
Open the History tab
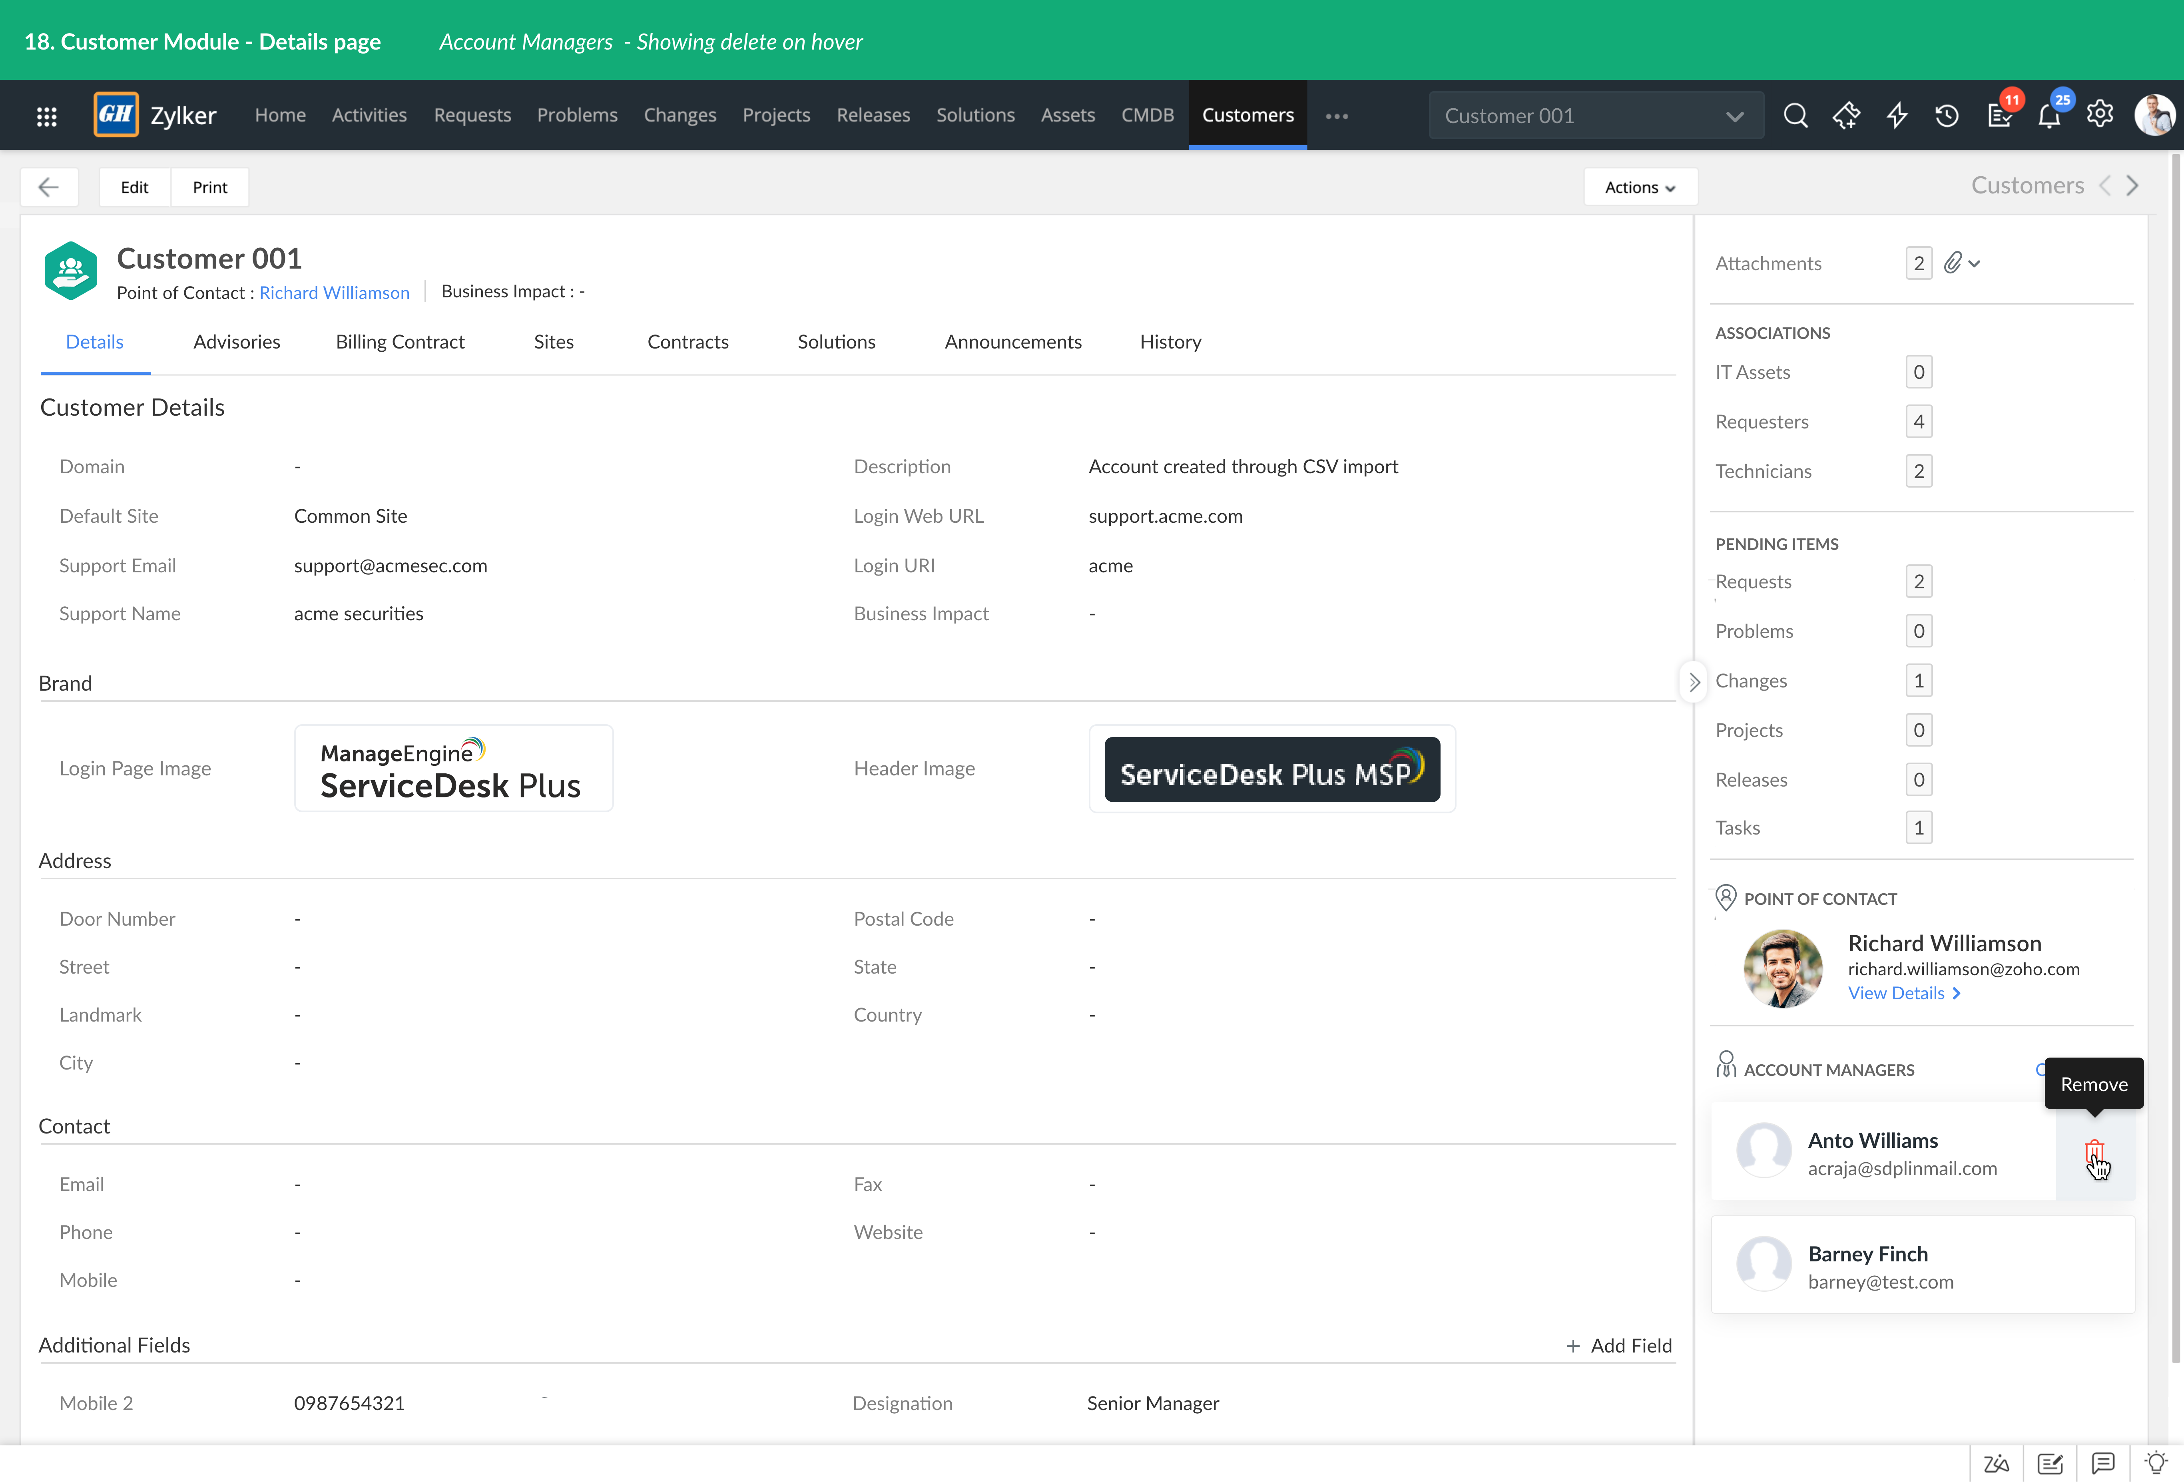[1170, 342]
